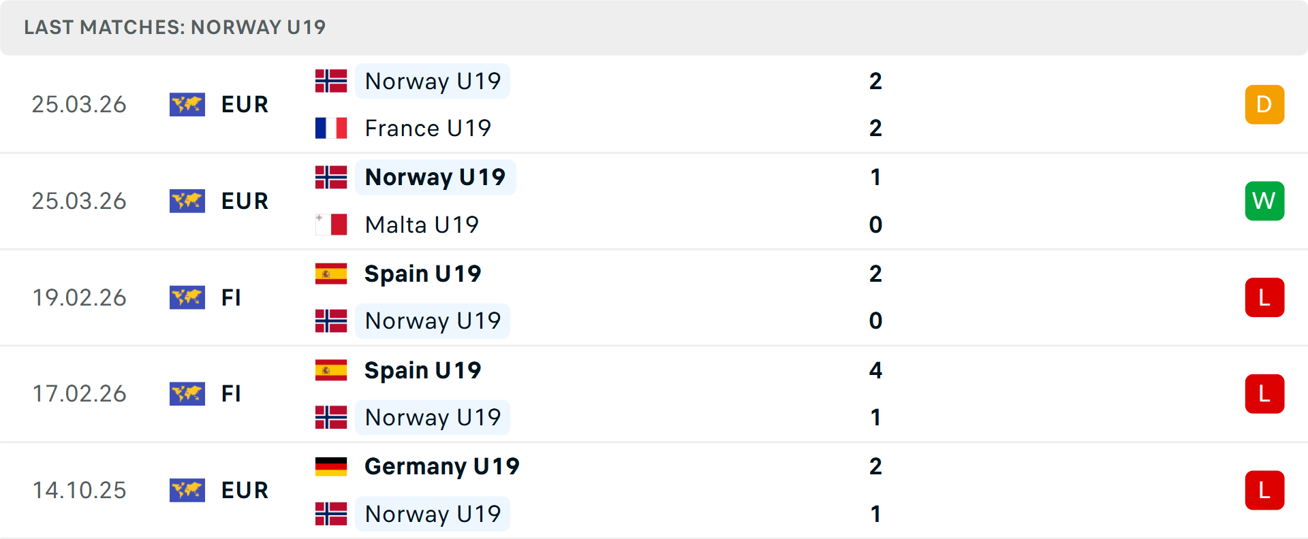Click the Germany flag icon
This screenshot has width=1308, height=539.
[331, 466]
